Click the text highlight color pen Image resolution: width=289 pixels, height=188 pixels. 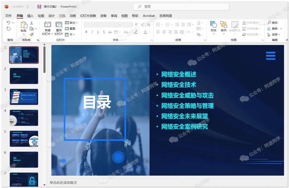pos(136,32)
